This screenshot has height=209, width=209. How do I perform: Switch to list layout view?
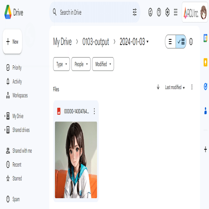(170, 42)
